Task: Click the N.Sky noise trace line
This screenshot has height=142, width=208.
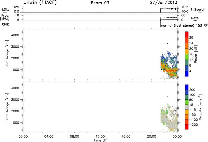Action: point(169,8)
